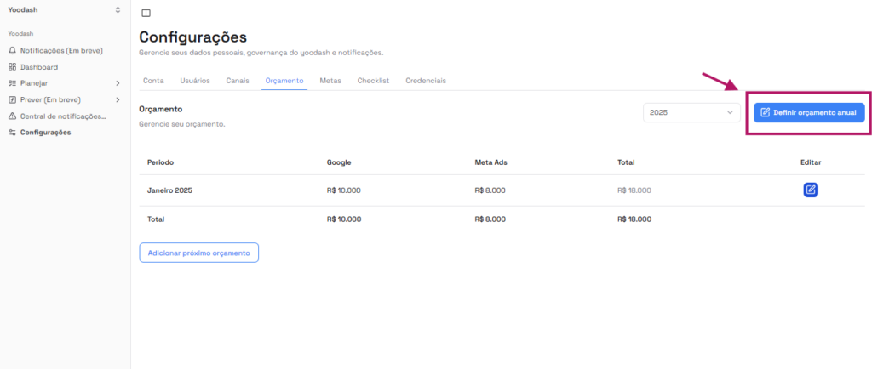Viewport: 872px width, 369px height.
Task: Click the warning icon for Central de notificações
Action: click(13, 116)
